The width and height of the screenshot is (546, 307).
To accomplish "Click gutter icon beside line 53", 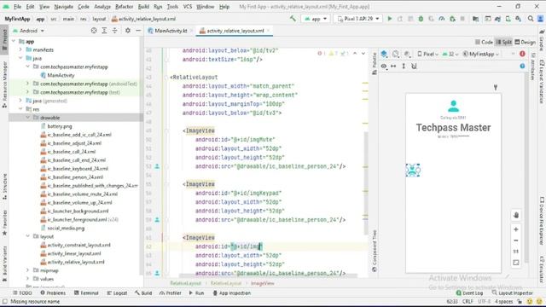I will [157, 166].
